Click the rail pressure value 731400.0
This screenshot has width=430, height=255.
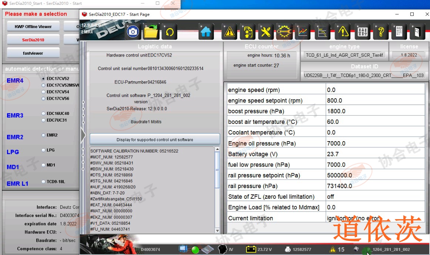[x=339, y=186]
